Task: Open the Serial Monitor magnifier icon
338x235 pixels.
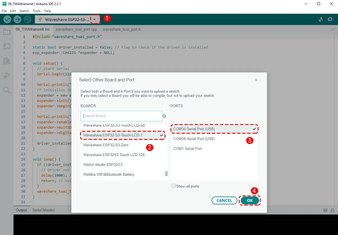Action: pos(331,19)
